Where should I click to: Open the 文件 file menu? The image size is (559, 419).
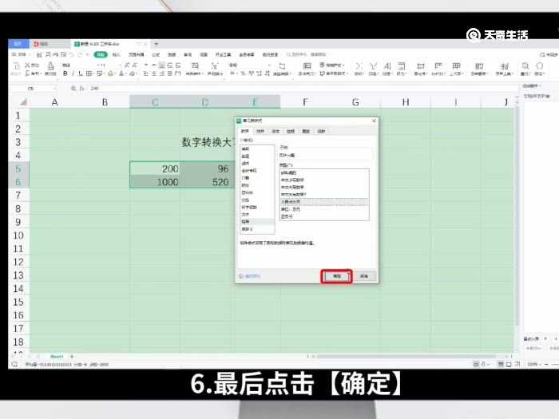point(20,54)
